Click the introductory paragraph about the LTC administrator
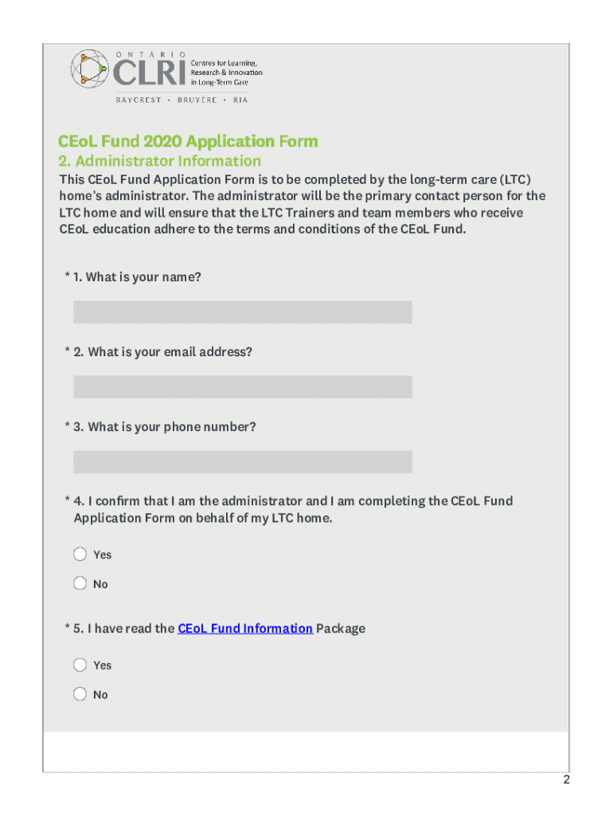This screenshot has height=816, width=613. click(303, 204)
